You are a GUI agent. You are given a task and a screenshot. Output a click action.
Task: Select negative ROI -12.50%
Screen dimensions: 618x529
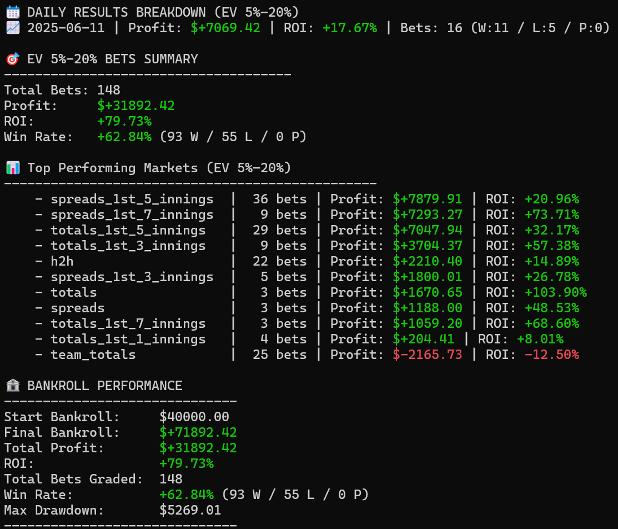pyautogui.click(x=552, y=355)
